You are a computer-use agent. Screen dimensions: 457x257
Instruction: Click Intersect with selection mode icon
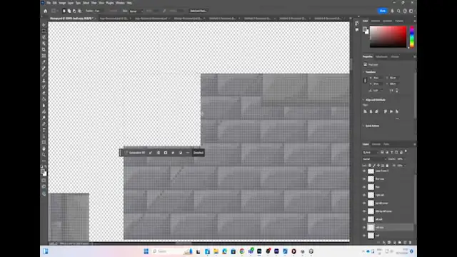click(79, 11)
